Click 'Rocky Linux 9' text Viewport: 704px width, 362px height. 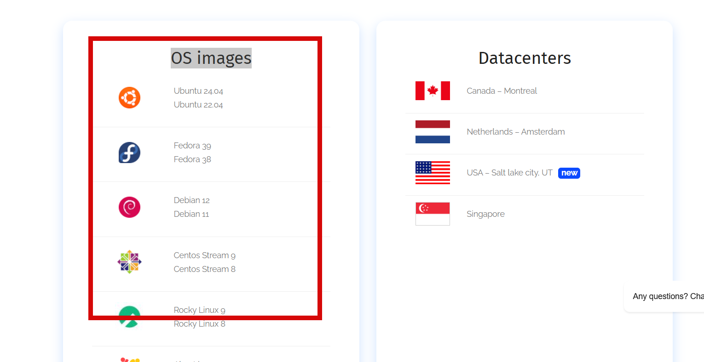[200, 310]
